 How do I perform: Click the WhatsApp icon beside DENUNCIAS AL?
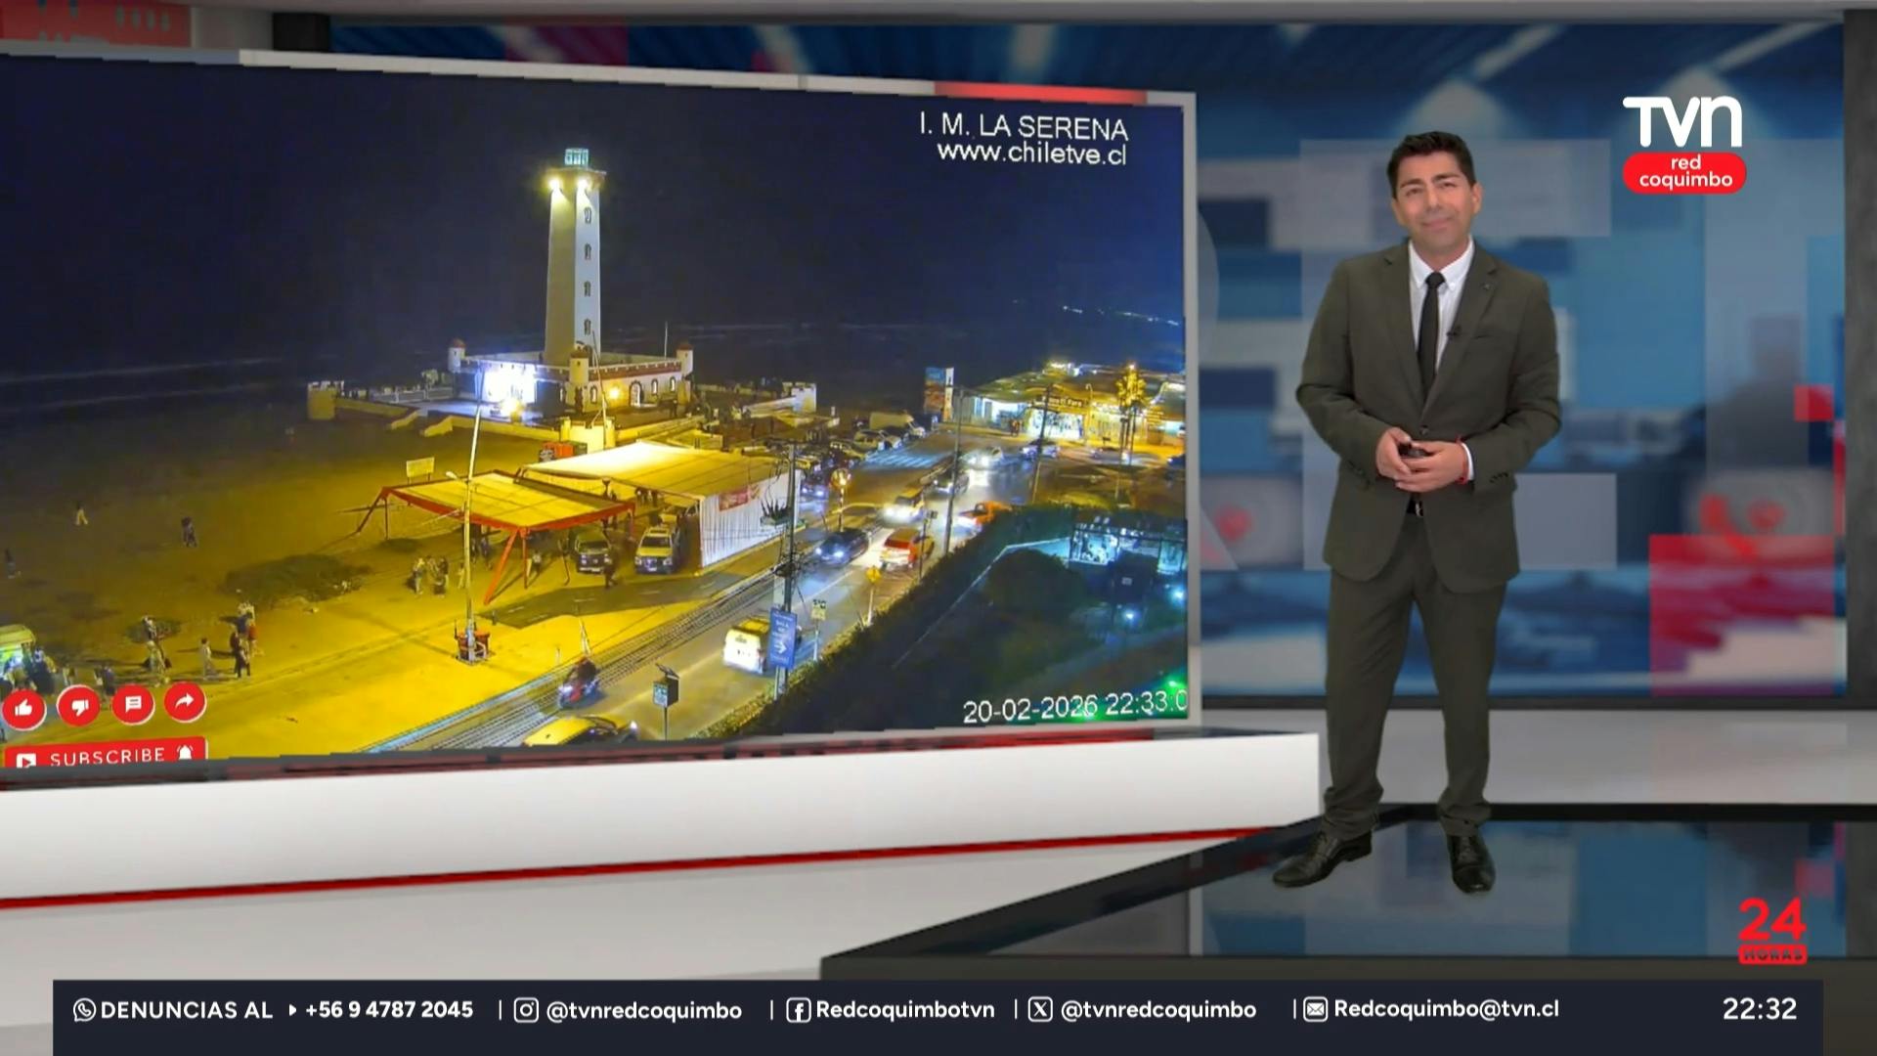(84, 1010)
